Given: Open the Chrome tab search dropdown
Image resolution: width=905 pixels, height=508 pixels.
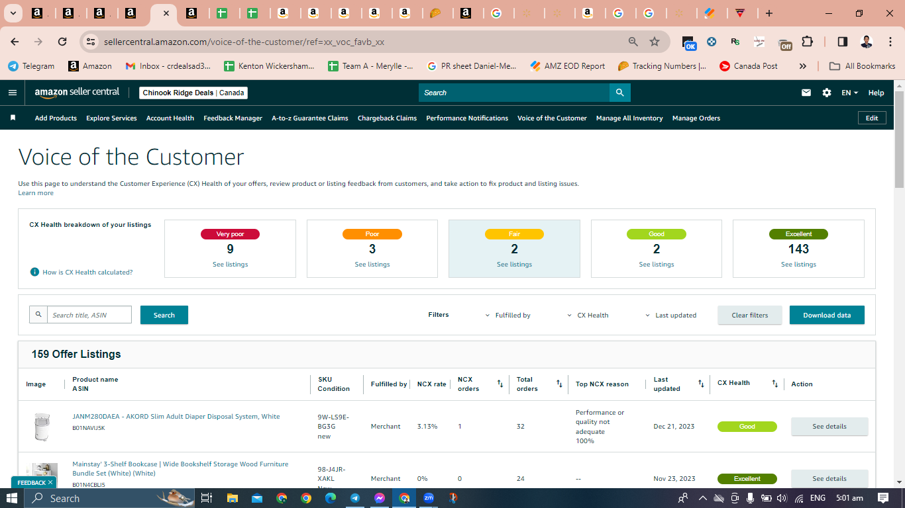Looking at the screenshot, I should (13, 13).
